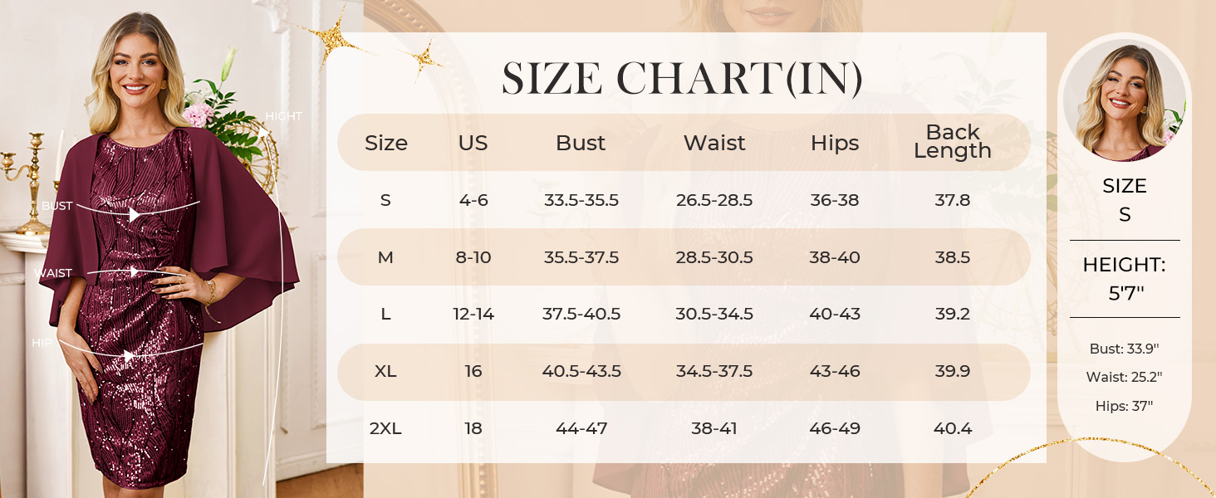The width and height of the screenshot is (1216, 498).
Task: Select the size S row label
Action: pos(385,200)
